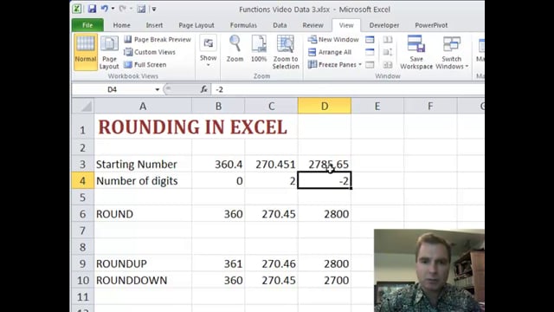Open Custom Views
Screen dimensions: 554x312
tap(149, 52)
